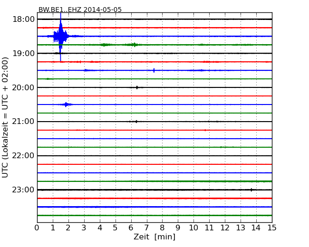Select the 18:00 time label

23,19
